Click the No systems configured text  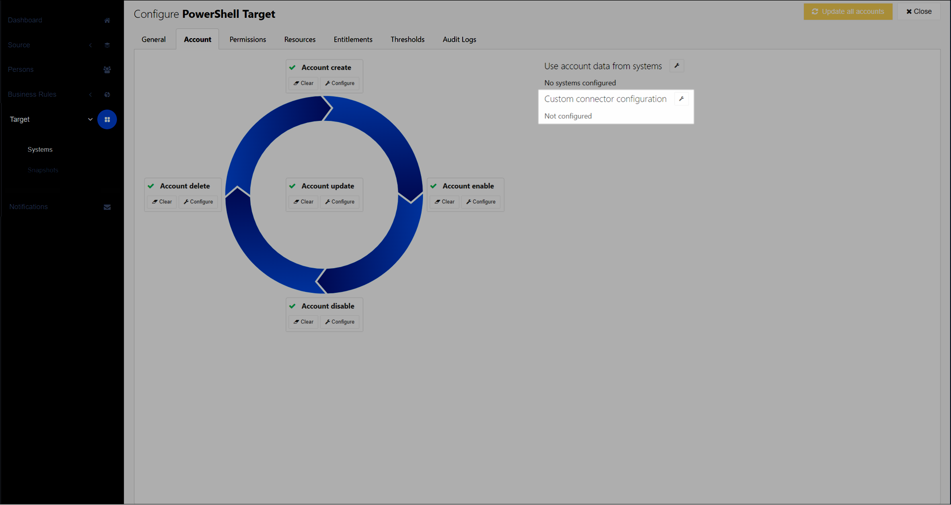[x=580, y=83]
